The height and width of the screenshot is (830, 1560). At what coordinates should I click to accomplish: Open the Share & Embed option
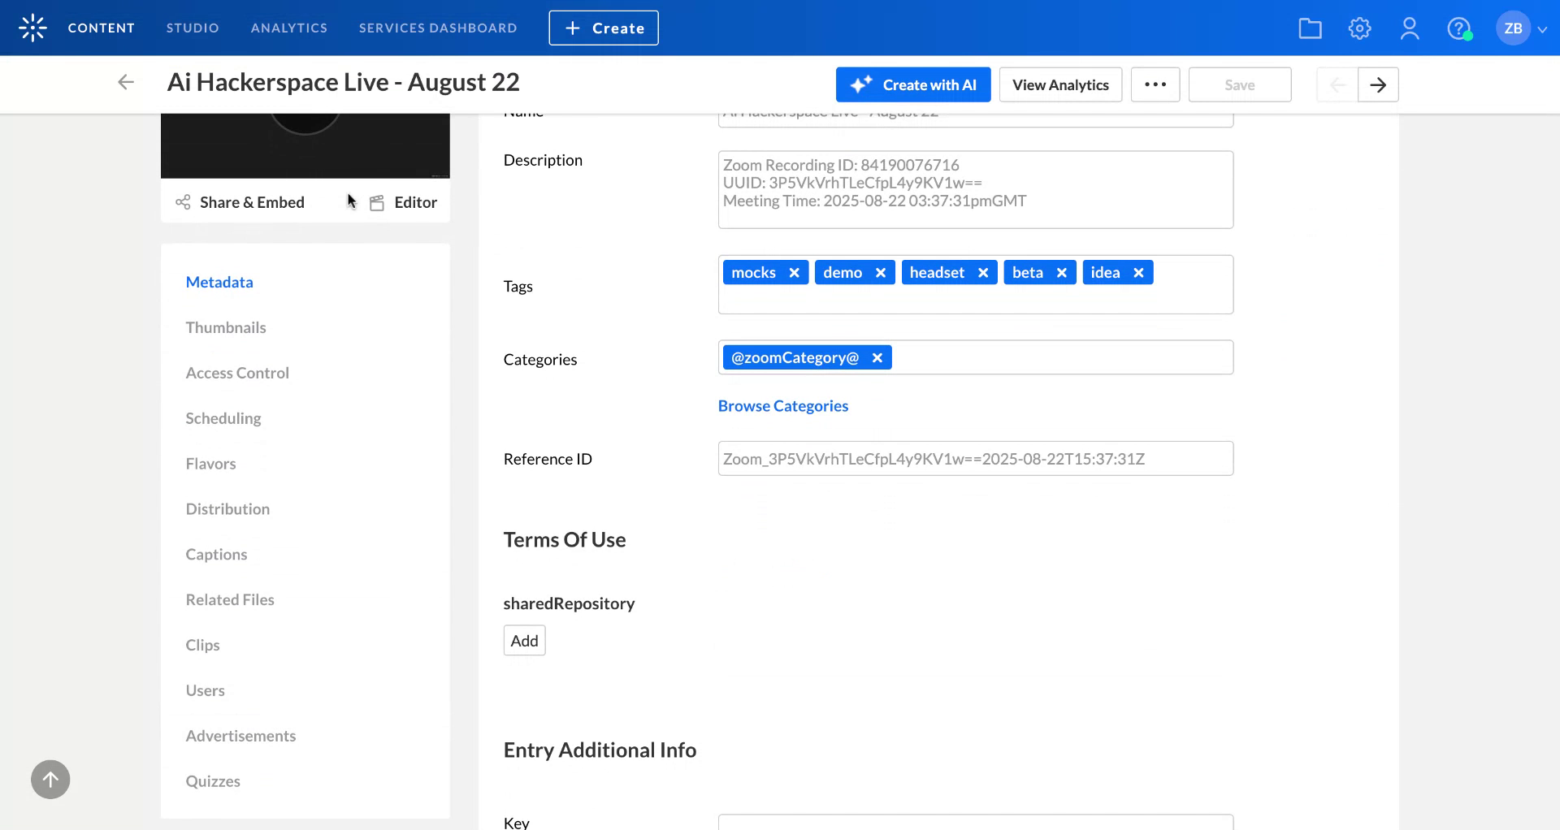click(240, 202)
